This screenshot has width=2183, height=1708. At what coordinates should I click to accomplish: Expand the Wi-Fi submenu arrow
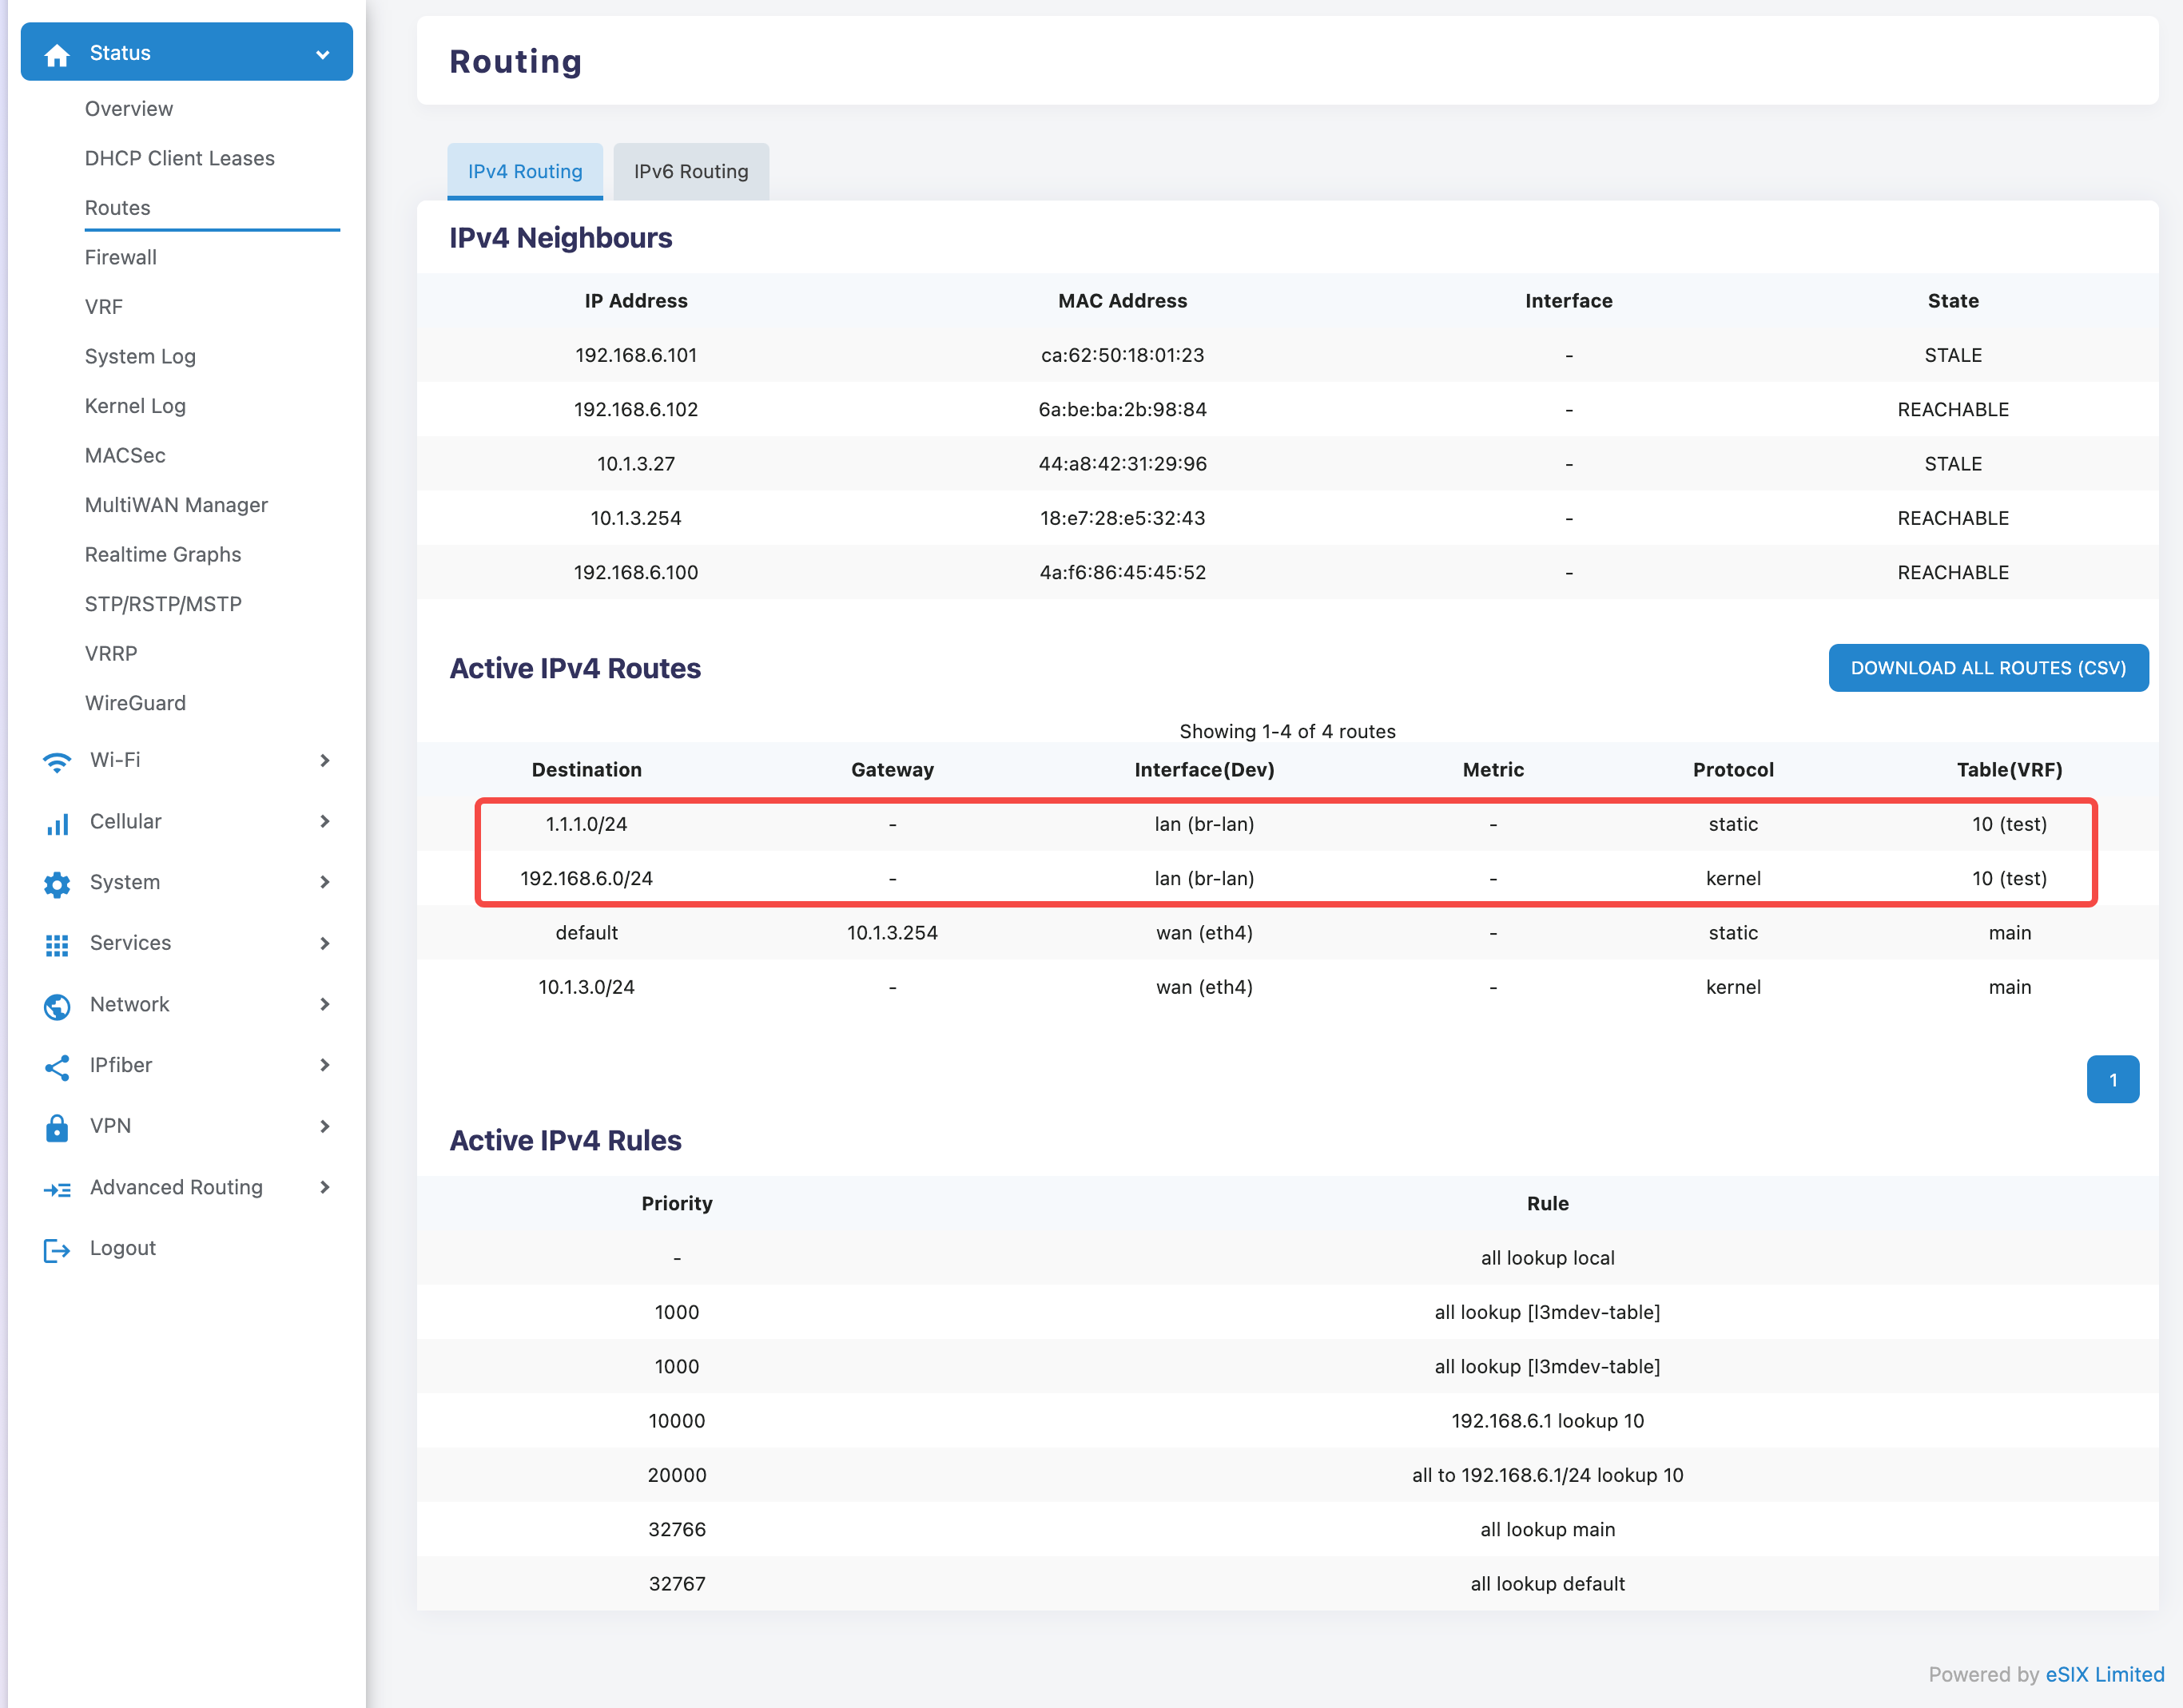point(325,761)
